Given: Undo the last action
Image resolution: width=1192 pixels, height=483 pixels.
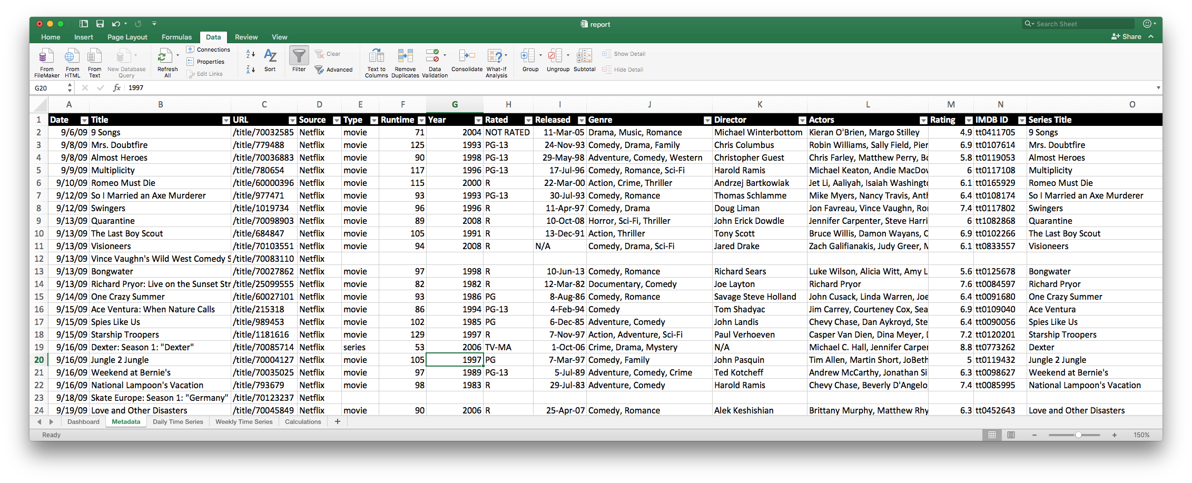Looking at the screenshot, I should pos(116,24).
